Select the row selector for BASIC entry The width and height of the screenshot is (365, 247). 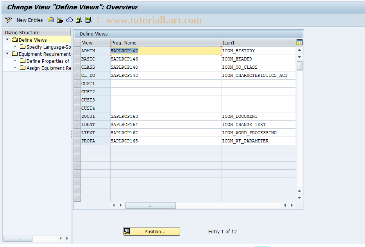(x=77, y=59)
